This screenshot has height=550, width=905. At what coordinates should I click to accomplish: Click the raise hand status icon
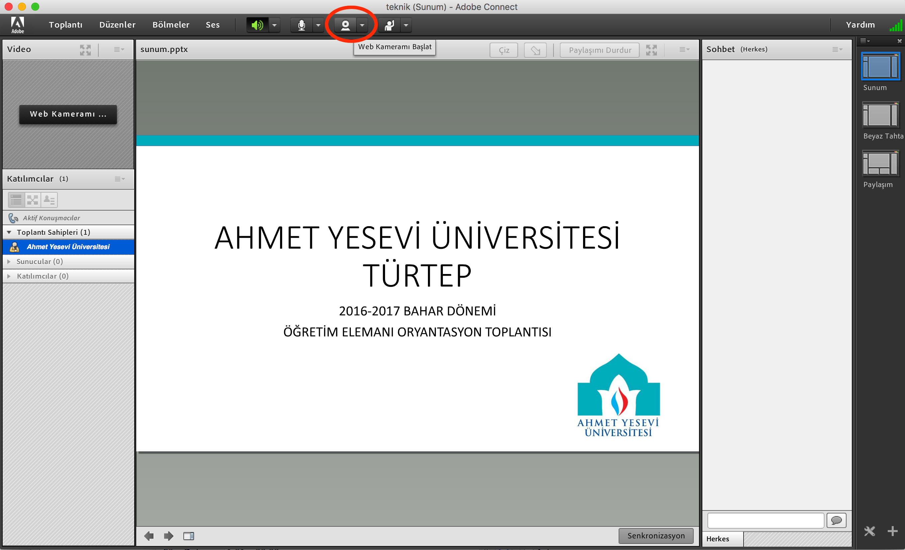click(x=389, y=25)
